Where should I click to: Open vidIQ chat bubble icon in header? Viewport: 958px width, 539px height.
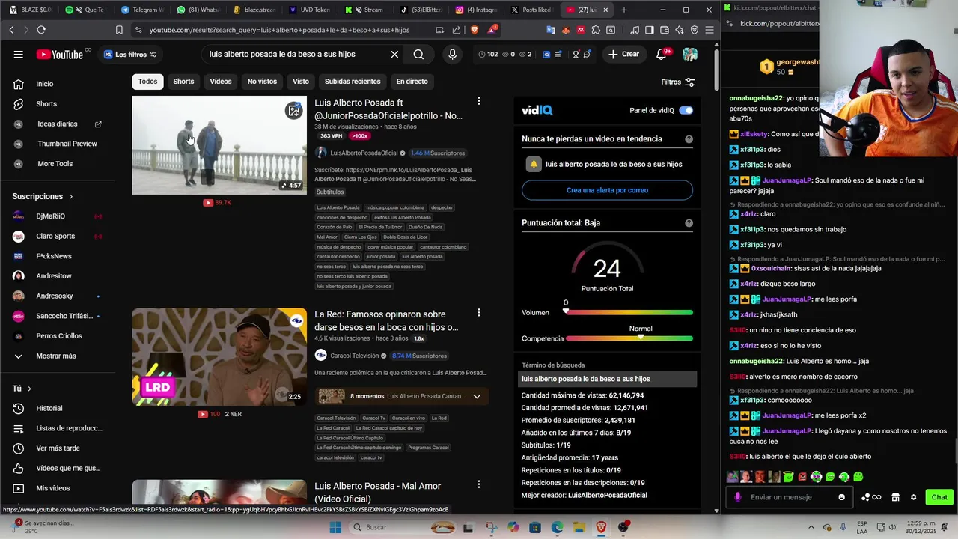[588, 54]
